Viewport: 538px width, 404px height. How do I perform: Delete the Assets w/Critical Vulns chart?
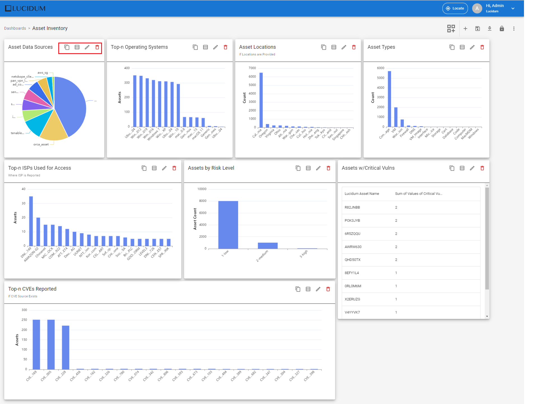[x=482, y=168]
